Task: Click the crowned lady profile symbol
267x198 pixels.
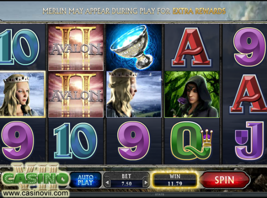Action: [134, 94]
